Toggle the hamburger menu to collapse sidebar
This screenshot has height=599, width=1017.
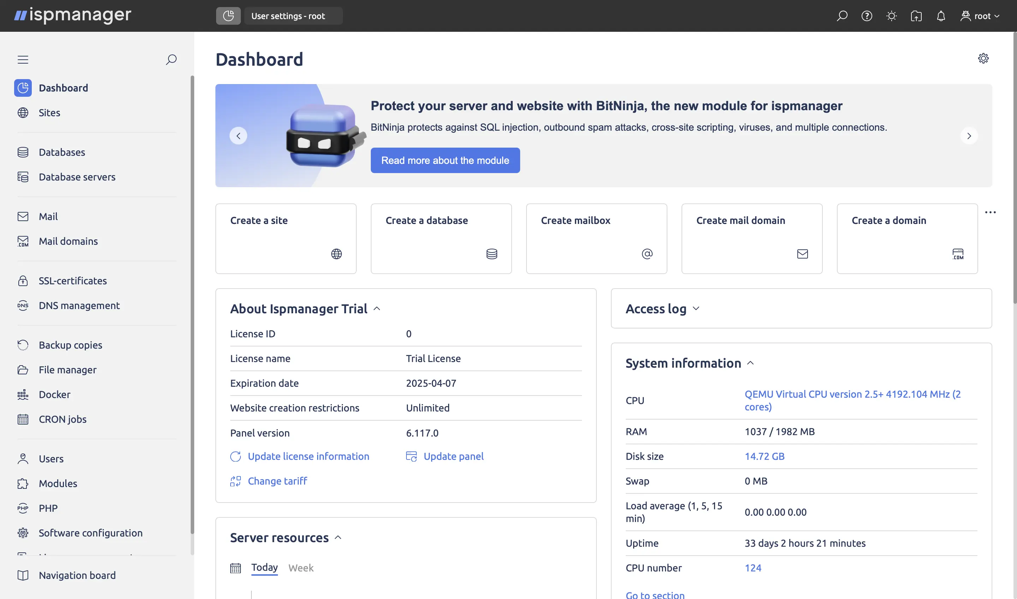pyautogui.click(x=23, y=59)
